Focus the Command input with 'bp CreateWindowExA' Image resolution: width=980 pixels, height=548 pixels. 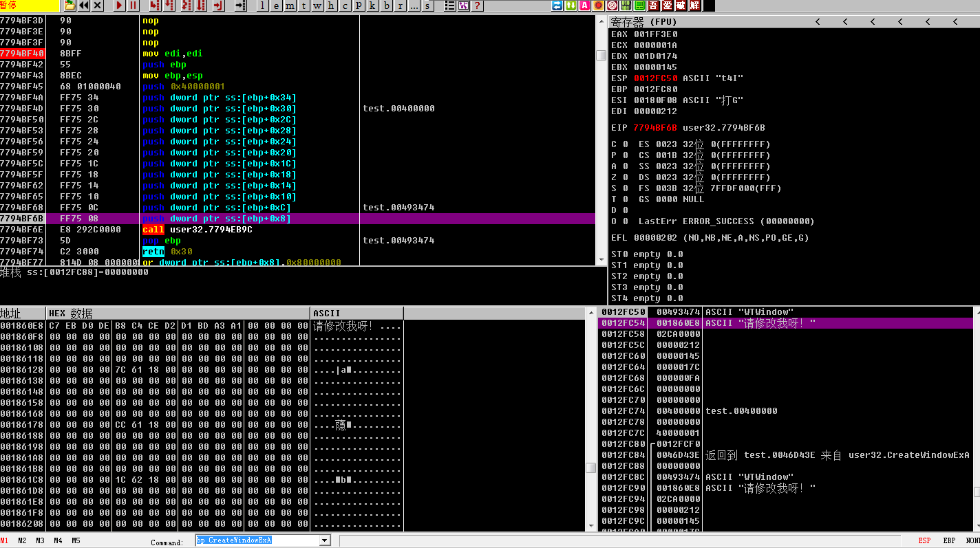[x=257, y=540]
